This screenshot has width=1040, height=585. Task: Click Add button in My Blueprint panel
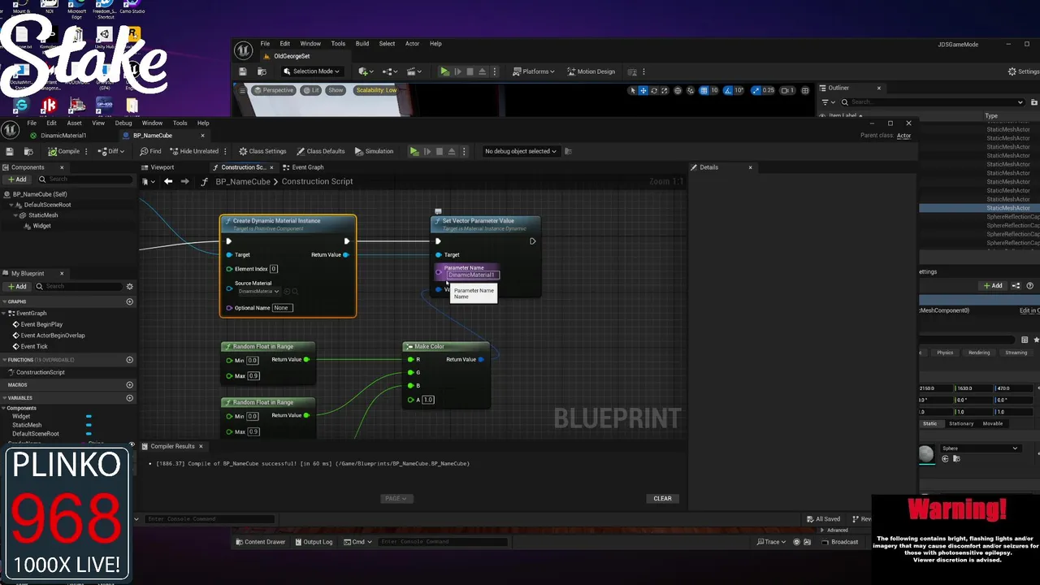point(17,286)
